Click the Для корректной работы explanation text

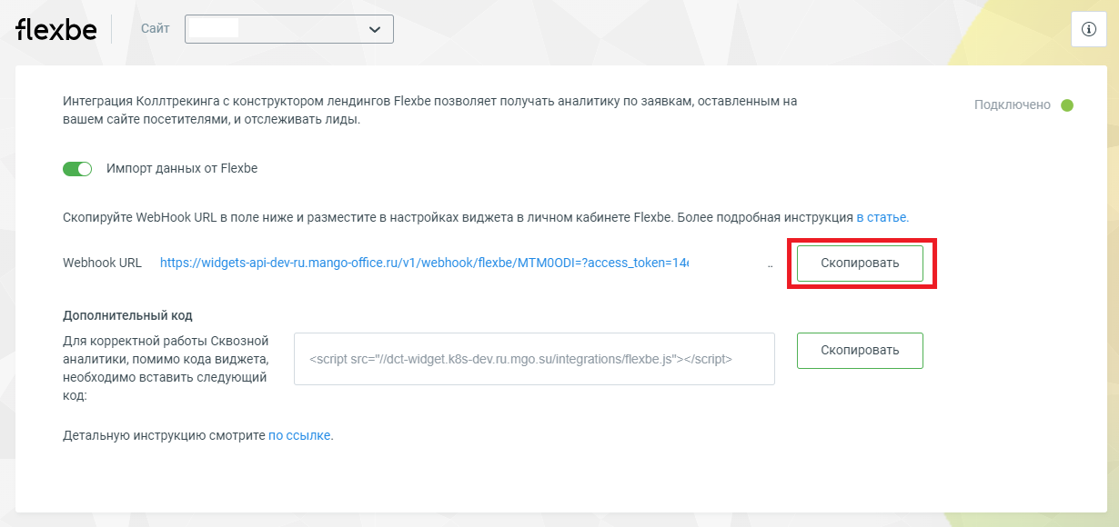[166, 369]
